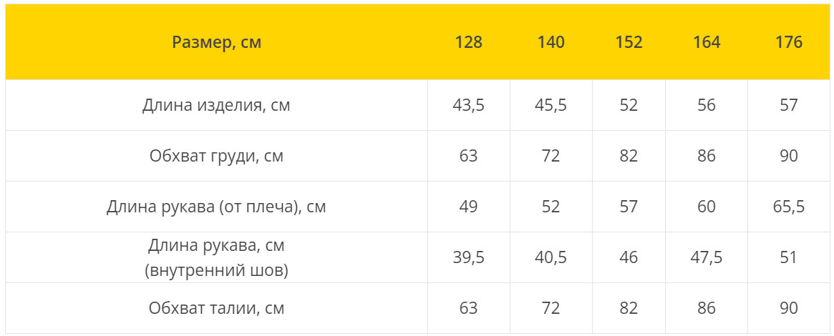Click the 43,5 product length cell
Screen dimensions: 834x336
pos(469,105)
